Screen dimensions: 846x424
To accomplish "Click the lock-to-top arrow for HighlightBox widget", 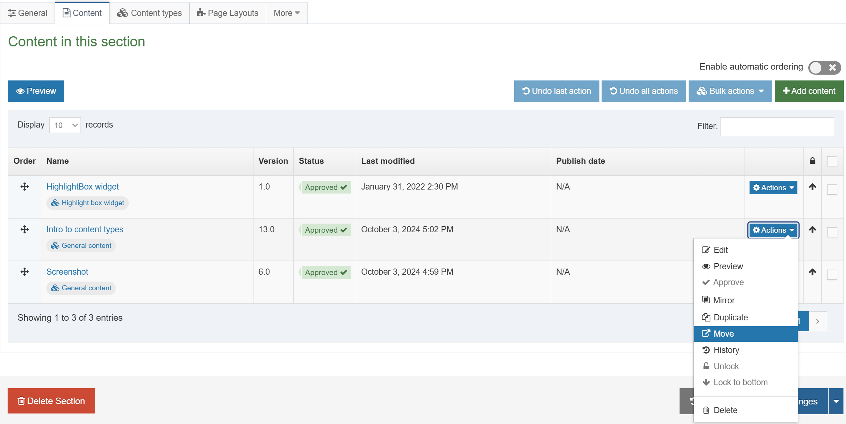I will 812,187.
